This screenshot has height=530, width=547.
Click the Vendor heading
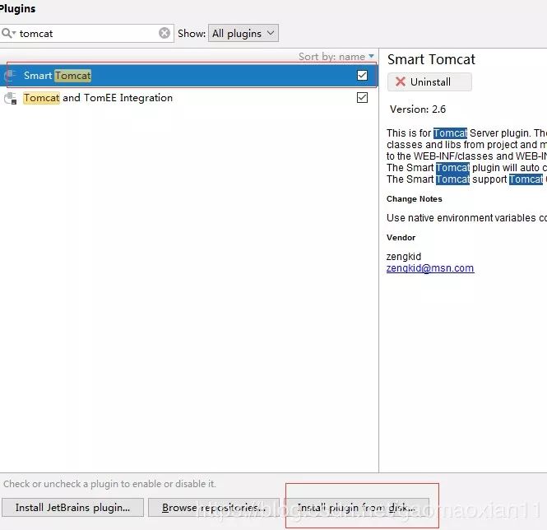coord(401,238)
